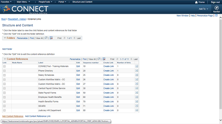Viewport: 222px width, 124px height.
Task: Delete row for State Payroll Forms
Action: [x=137, y=93]
